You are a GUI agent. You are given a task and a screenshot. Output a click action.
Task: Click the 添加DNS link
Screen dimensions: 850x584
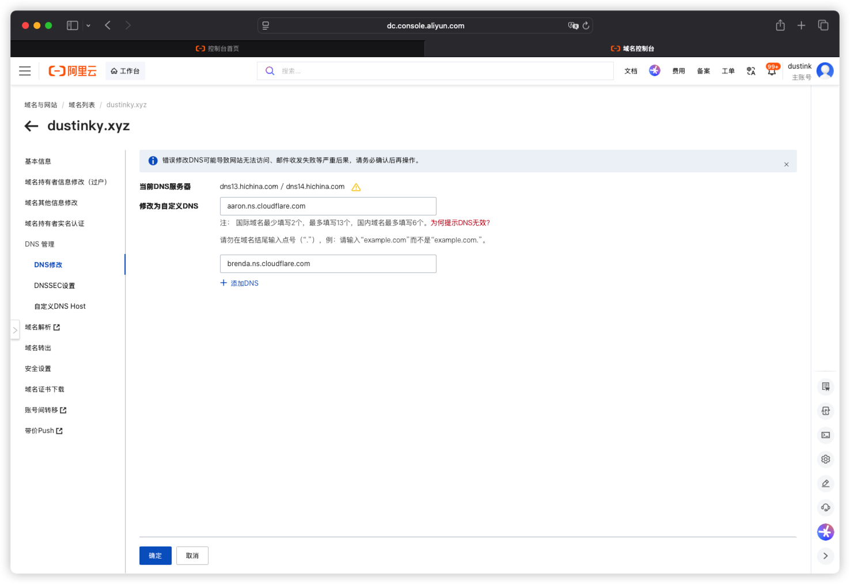[x=240, y=283]
